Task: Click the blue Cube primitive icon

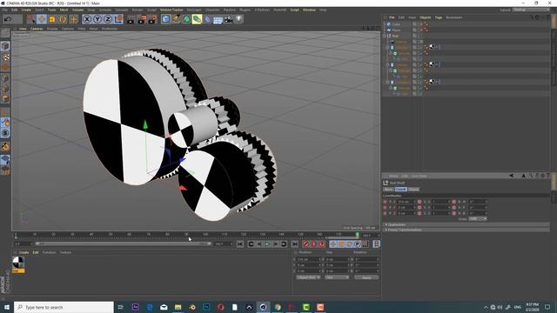Action: pyautogui.click(x=166, y=19)
